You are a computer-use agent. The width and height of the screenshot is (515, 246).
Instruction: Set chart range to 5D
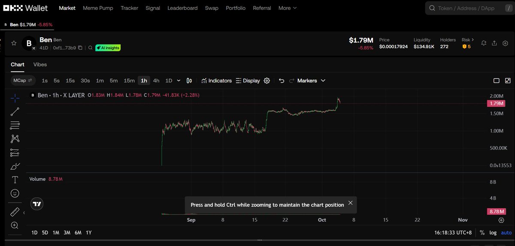[x=45, y=233]
